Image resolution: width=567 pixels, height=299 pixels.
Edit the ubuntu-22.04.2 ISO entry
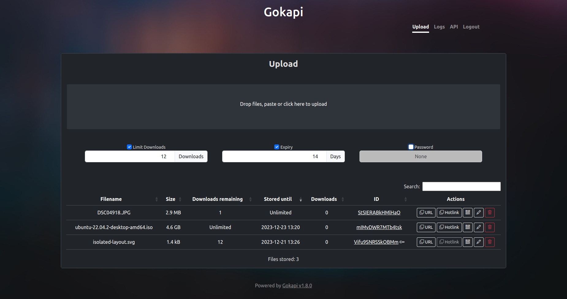tap(479, 227)
